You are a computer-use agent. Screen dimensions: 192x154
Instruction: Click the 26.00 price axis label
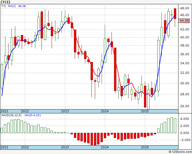(184, 106)
